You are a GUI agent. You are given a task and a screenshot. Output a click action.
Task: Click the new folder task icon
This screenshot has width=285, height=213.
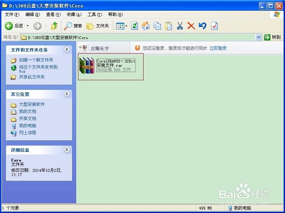click(x=14, y=60)
